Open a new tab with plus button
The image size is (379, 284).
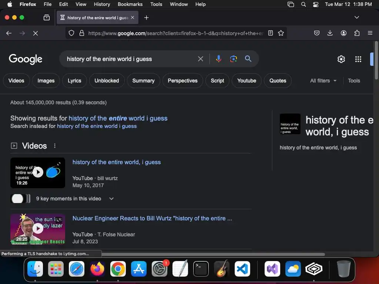(146, 18)
